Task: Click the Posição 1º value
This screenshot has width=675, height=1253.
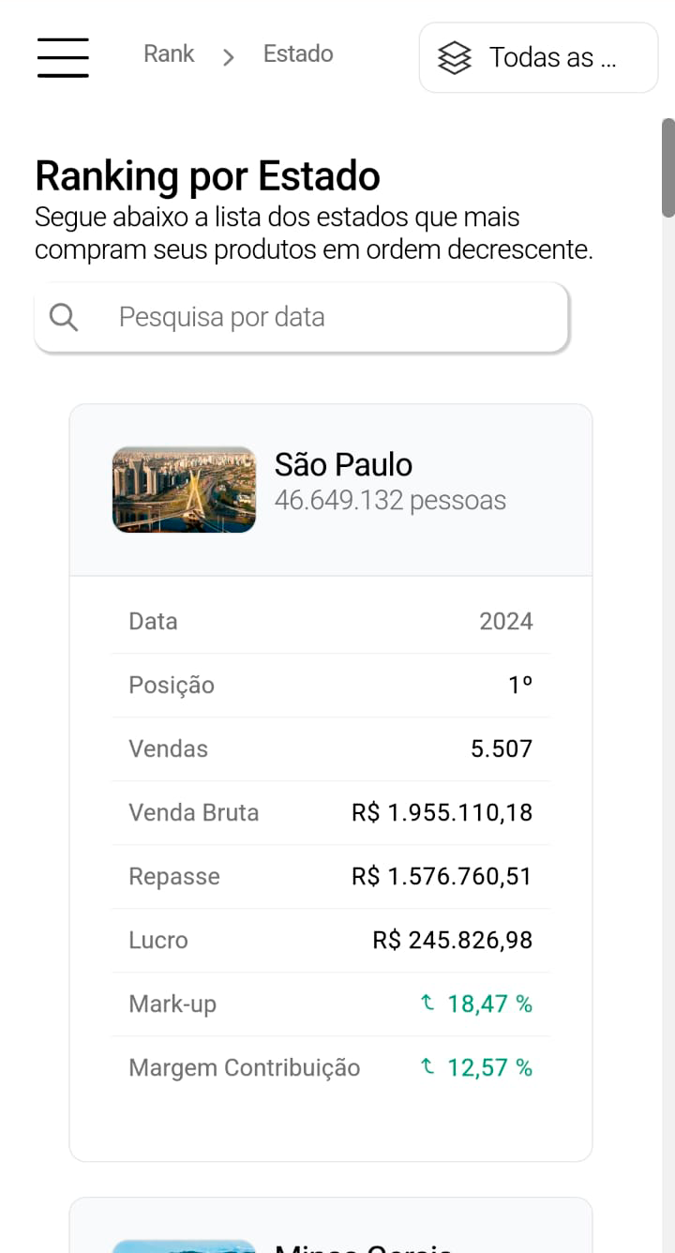Action: pos(520,685)
